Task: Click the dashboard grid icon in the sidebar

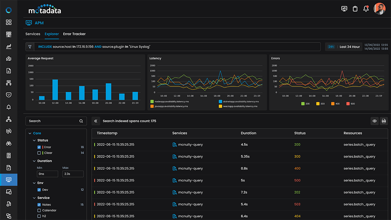Action: point(8,22)
